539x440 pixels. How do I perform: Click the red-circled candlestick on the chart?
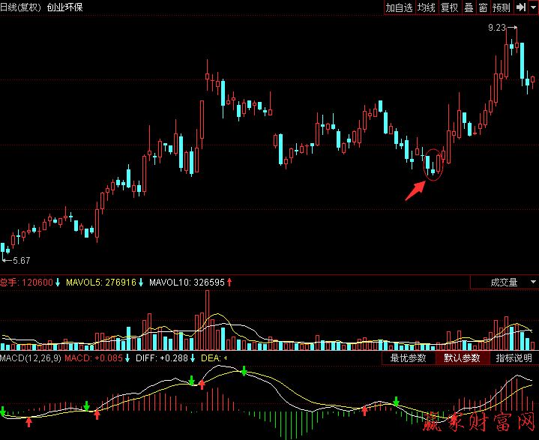point(434,163)
